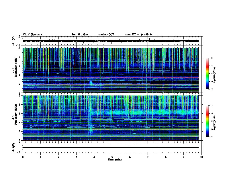Click the ch.1 frequency axis "4" tick label
The image size is (227, 176).
point(20,75)
